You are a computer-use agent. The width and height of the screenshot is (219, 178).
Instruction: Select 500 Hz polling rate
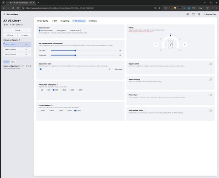[48, 90]
